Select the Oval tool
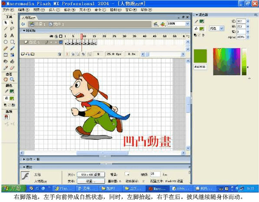The width and height of the screenshot is (259, 202). point(6,42)
